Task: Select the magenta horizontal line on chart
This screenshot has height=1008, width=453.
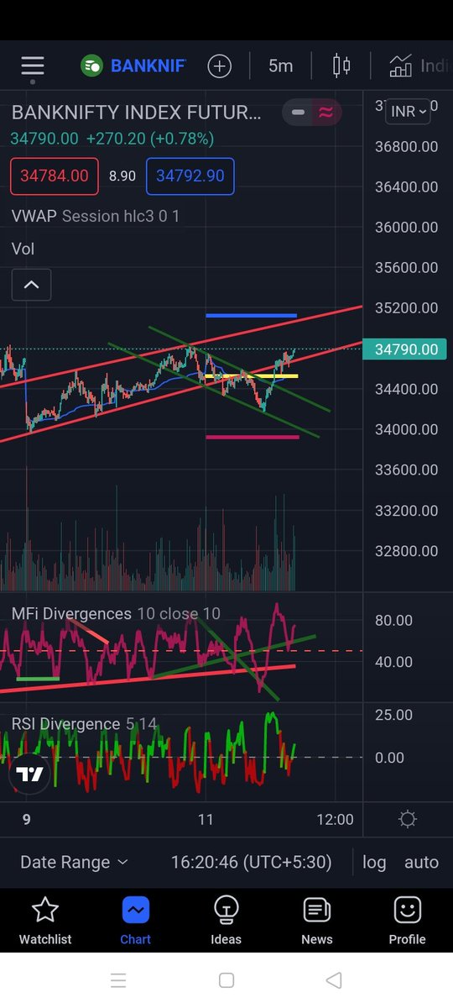Action: 253,437
